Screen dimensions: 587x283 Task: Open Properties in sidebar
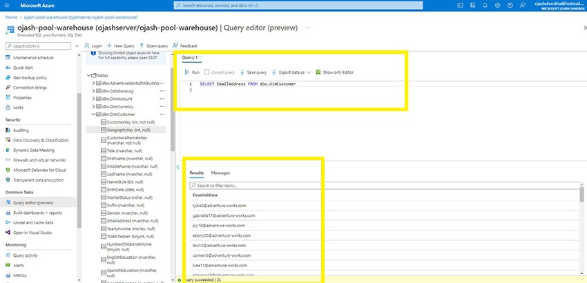click(x=22, y=97)
